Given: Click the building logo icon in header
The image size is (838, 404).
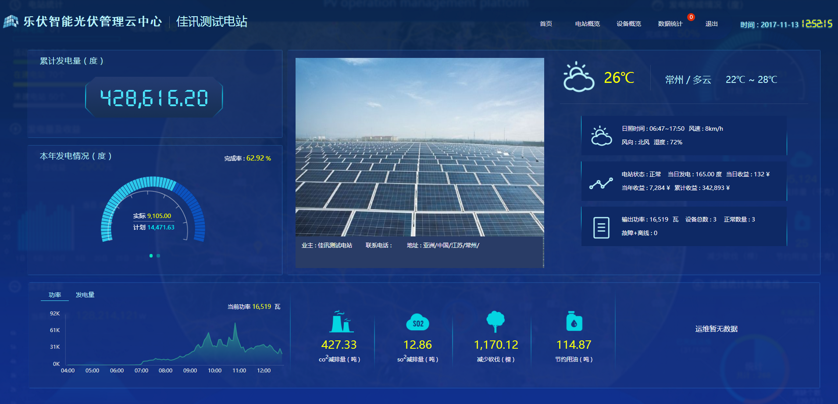Looking at the screenshot, I should tap(11, 21).
